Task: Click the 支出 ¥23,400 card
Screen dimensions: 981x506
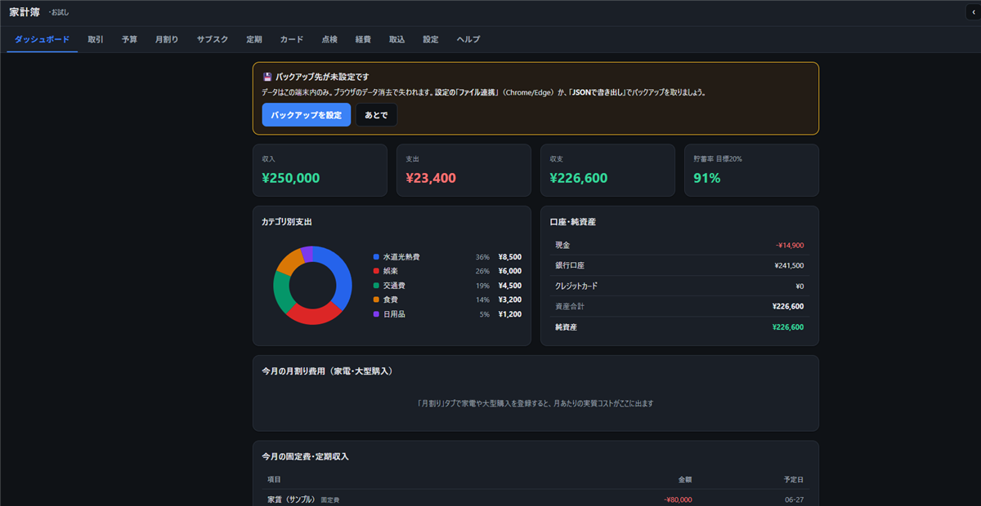Action: coord(464,171)
